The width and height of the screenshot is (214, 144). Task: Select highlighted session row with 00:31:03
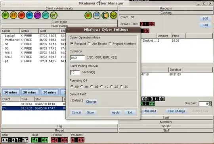pyautogui.click(x=34, y=108)
